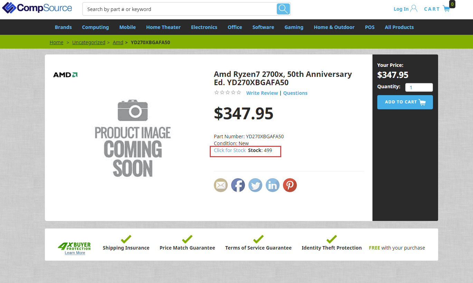The image size is (473, 283).
Task: Open the Mobile menu
Action: 127,27
